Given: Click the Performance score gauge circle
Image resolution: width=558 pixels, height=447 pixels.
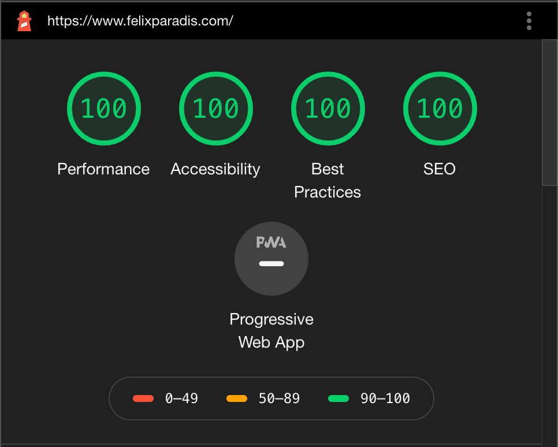Looking at the screenshot, I should 104,108.
